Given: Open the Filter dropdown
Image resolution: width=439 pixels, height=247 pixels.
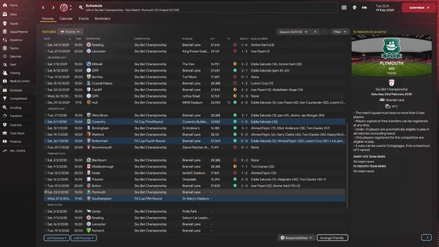Looking at the screenshot, I should [x=340, y=32].
